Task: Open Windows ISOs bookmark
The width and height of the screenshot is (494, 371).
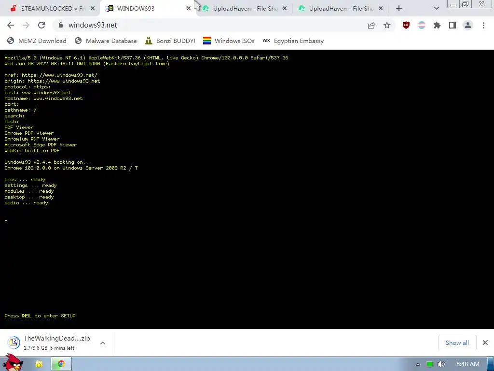Action: (229, 41)
